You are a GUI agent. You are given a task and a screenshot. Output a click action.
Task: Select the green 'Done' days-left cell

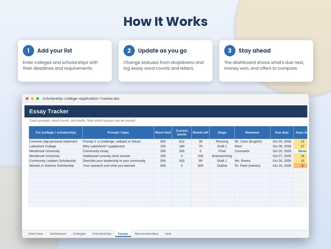click(x=301, y=151)
